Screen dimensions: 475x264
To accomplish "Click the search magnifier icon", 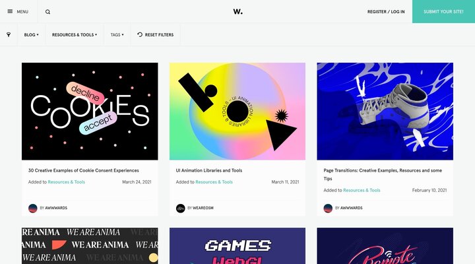I will 48,12.
